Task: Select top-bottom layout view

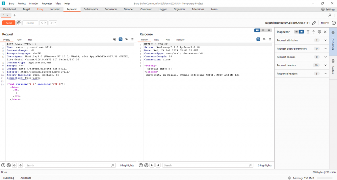Action: pyautogui.click(x=263, y=31)
